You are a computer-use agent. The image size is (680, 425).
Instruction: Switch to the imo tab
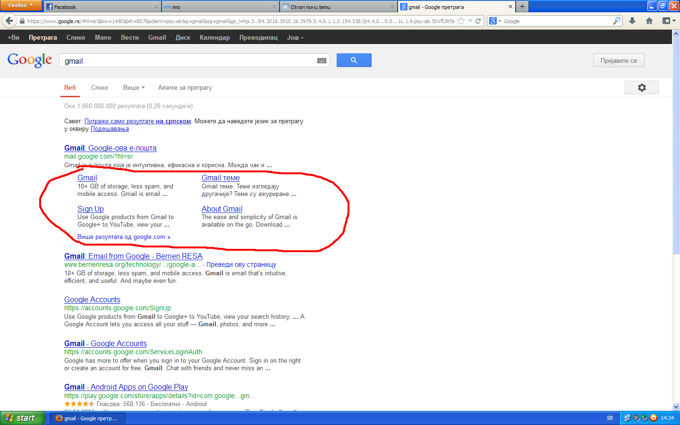(220, 7)
